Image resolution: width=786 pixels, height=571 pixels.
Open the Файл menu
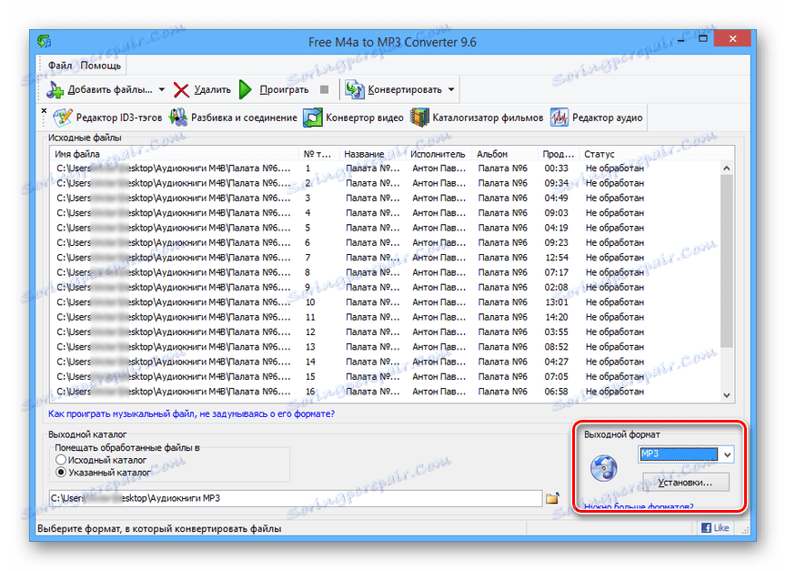click(60, 66)
